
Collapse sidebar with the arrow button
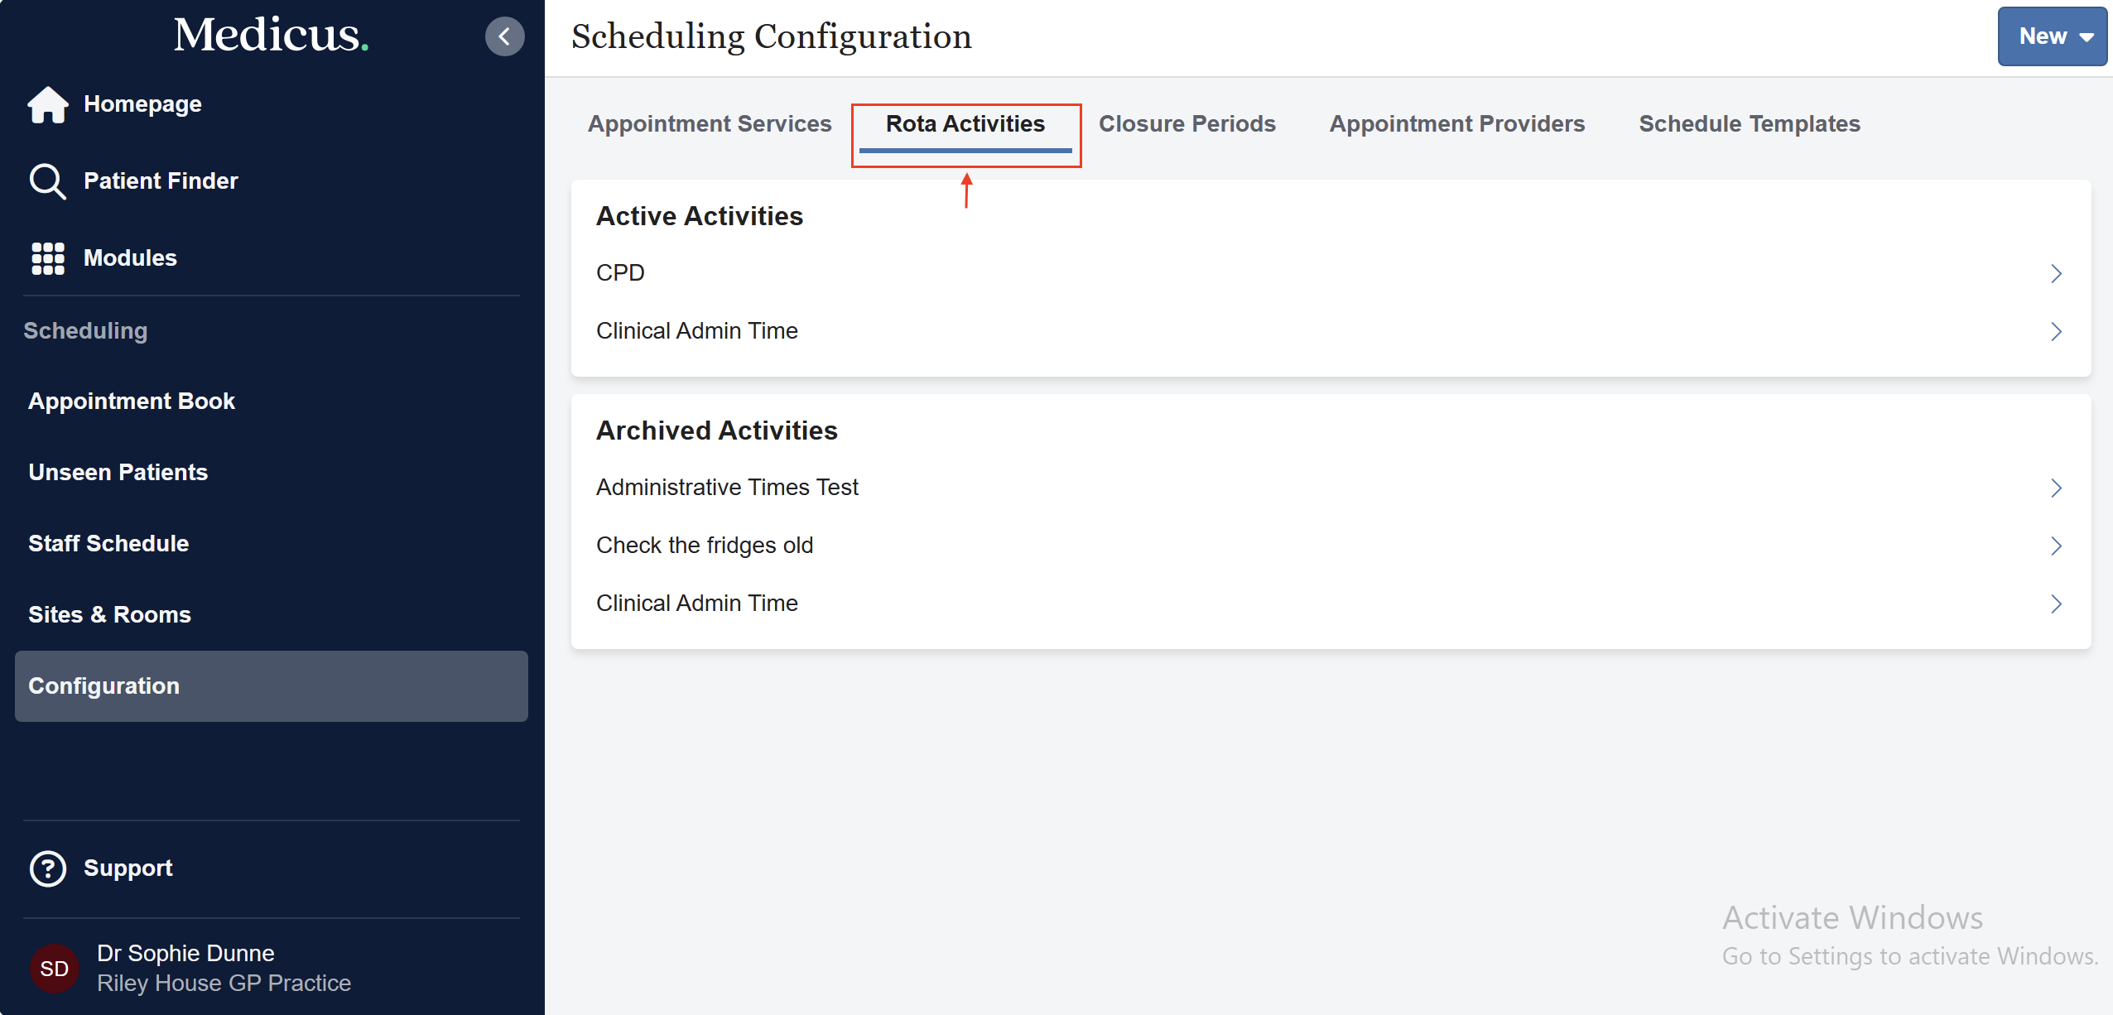coord(504,36)
